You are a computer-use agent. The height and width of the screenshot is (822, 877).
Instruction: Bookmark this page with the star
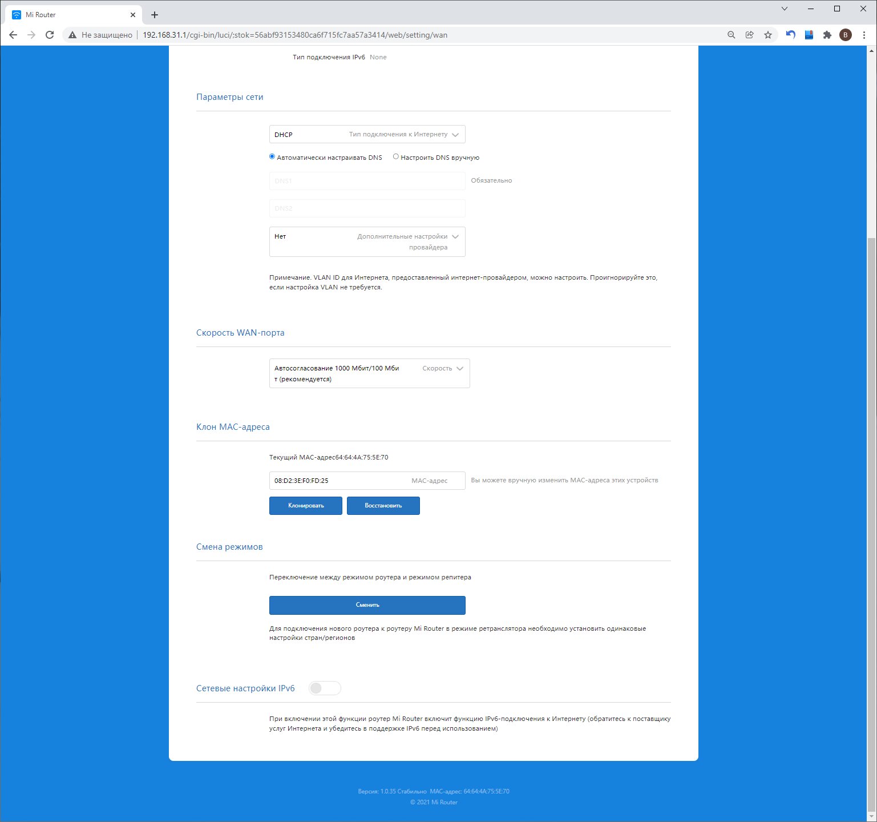click(768, 35)
